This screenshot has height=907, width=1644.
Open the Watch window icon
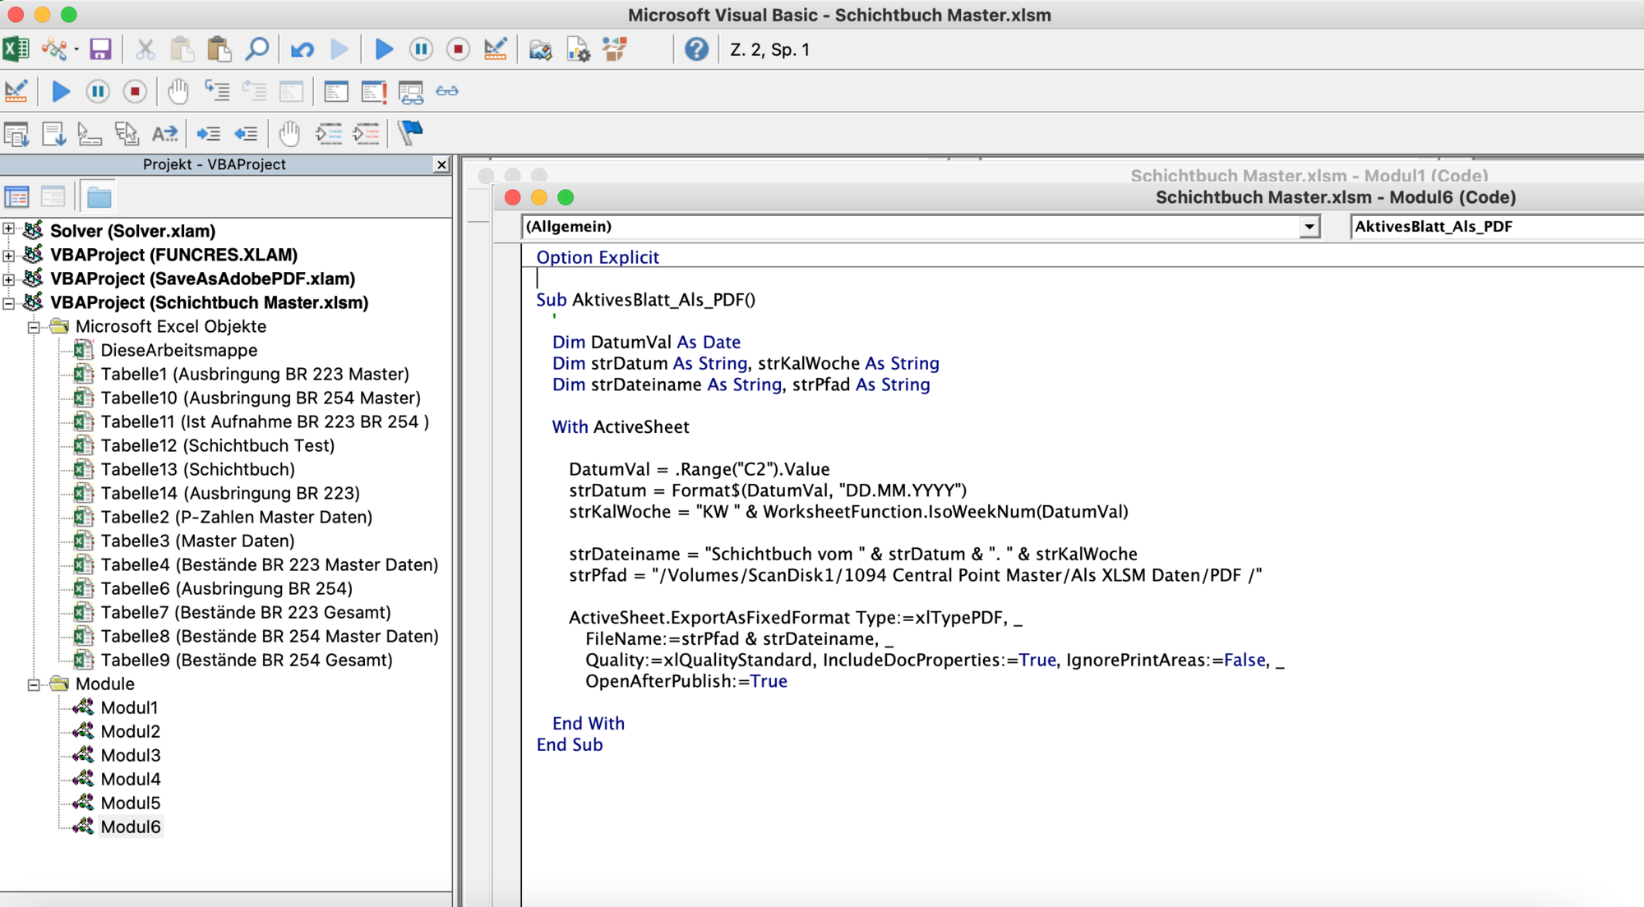coord(411,91)
